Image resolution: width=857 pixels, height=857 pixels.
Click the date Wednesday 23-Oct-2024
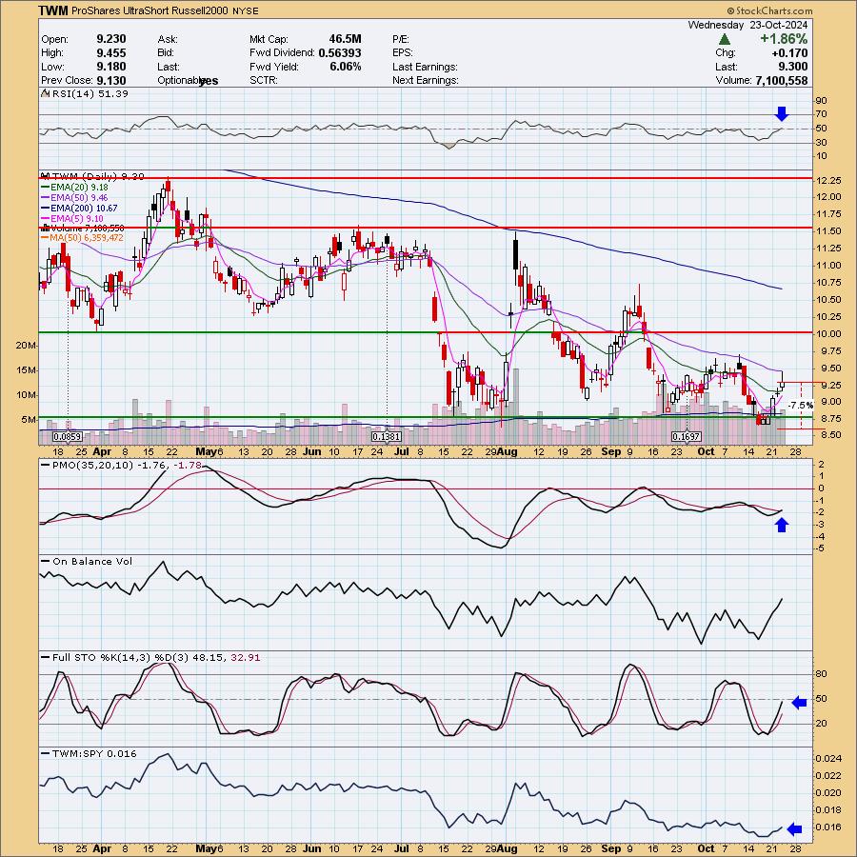click(x=747, y=25)
